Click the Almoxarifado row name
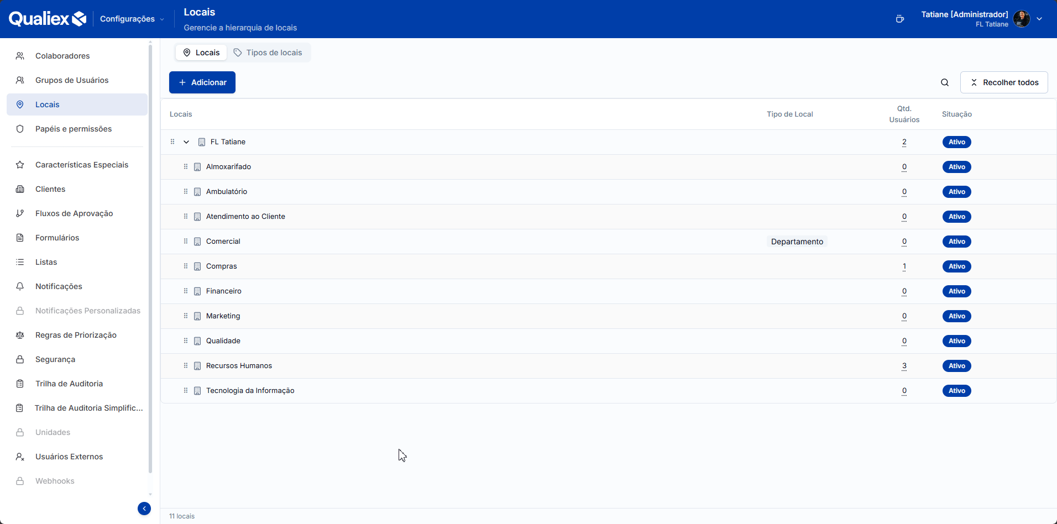The width and height of the screenshot is (1057, 524). pyautogui.click(x=228, y=167)
